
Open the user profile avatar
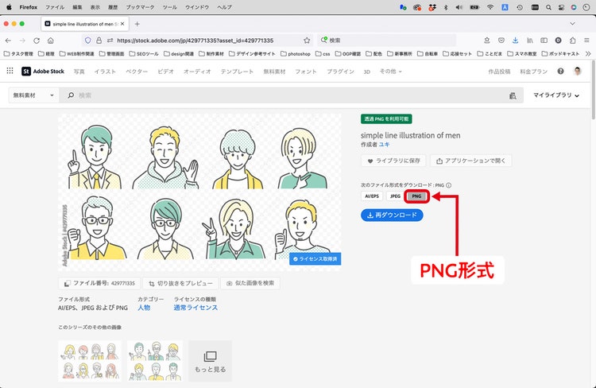point(578,71)
